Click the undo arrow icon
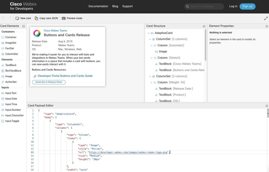269x172 pixels. (x=3, y=18)
